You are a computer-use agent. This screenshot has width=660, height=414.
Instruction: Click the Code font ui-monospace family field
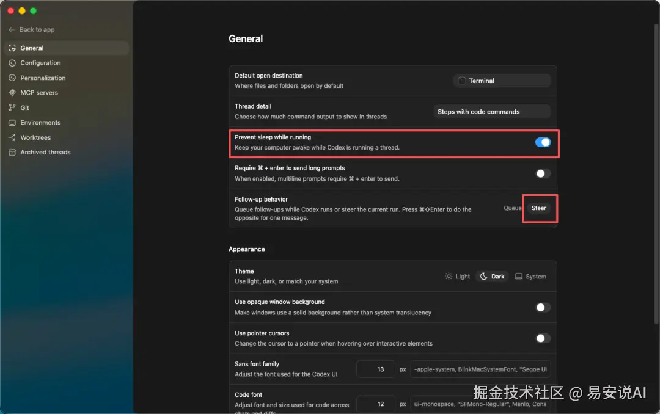click(x=481, y=404)
